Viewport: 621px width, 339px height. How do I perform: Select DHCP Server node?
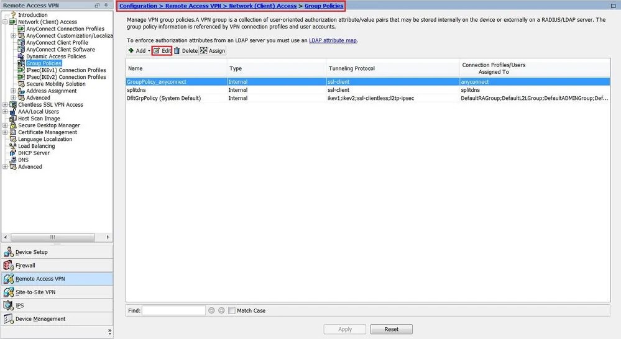coord(34,153)
